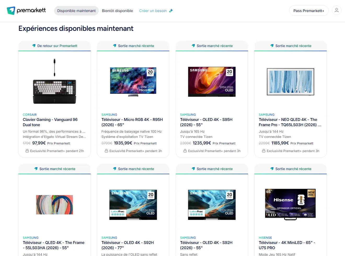Switch to Bientôt disponible tab

(x=117, y=11)
